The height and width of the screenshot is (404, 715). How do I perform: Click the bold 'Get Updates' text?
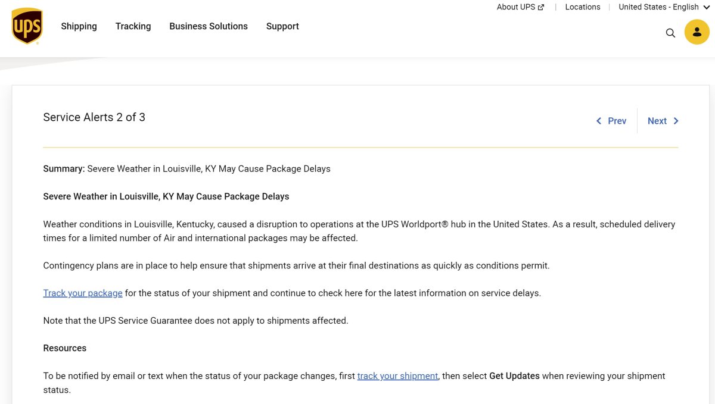pos(514,376)
